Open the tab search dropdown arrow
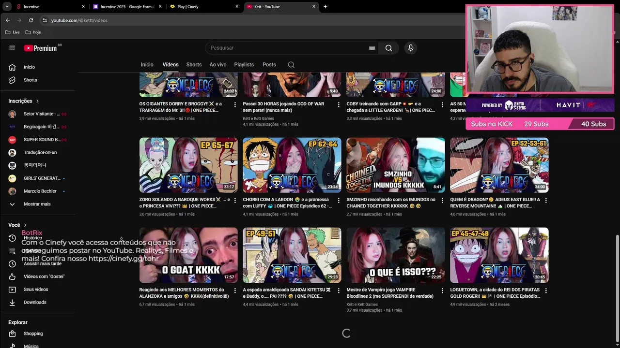Screen dimensions: 620x348 [x=7, y=7]
